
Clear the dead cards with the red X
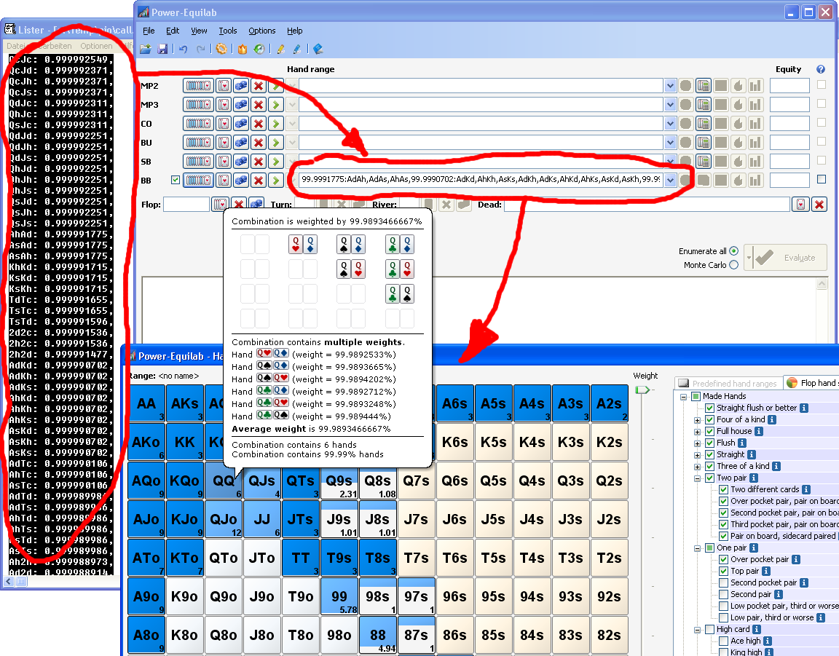[x=819, y=205]
